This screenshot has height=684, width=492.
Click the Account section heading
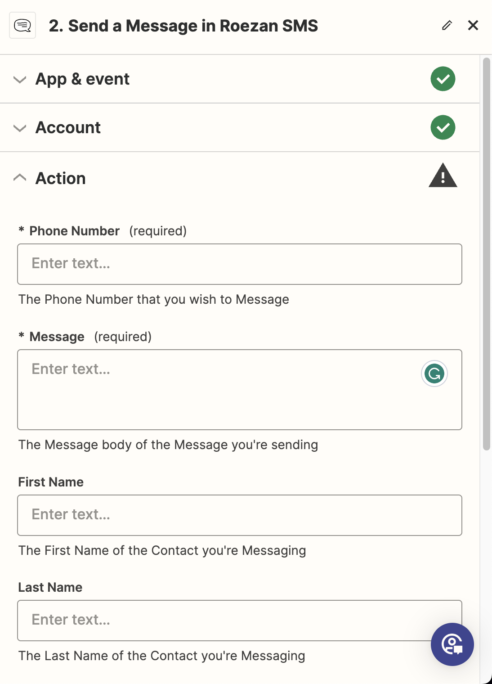coord(68,128)
